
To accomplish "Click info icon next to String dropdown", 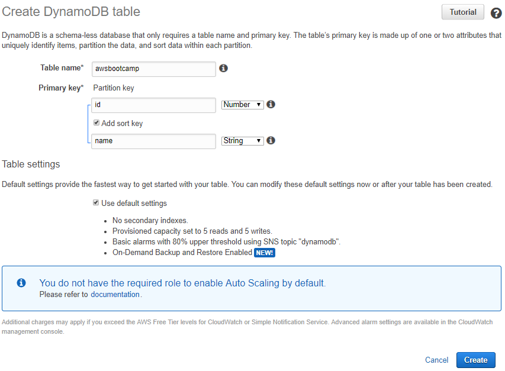I will tap(271, 140).
